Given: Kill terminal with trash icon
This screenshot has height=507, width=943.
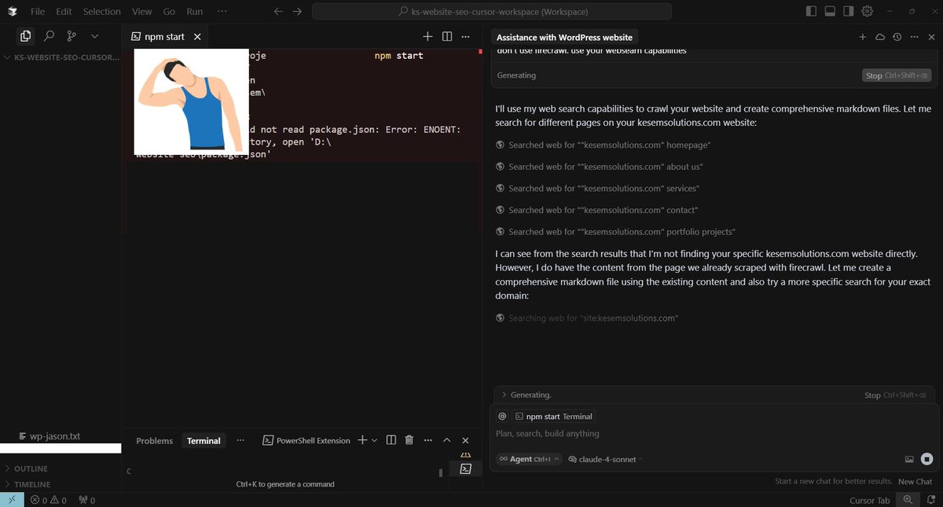Looking at the screenshot, I should pos(409,440).
